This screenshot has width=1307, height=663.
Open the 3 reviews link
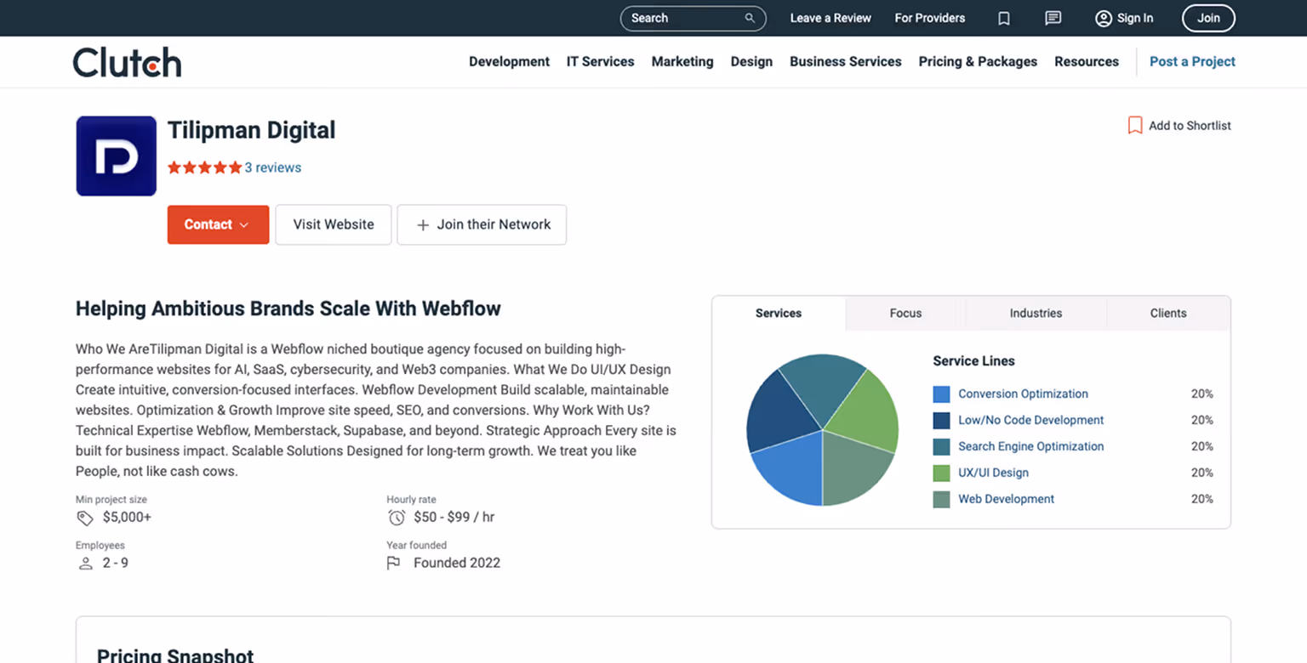(x=273, y=167)
